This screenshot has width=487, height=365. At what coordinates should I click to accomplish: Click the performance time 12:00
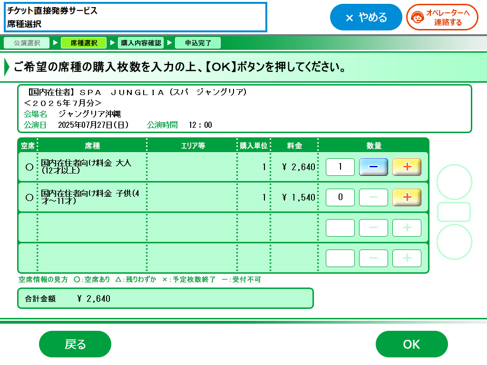(200, 125)
